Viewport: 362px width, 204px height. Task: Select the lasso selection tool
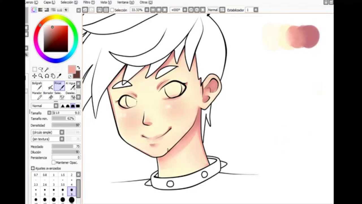[41, 69]
